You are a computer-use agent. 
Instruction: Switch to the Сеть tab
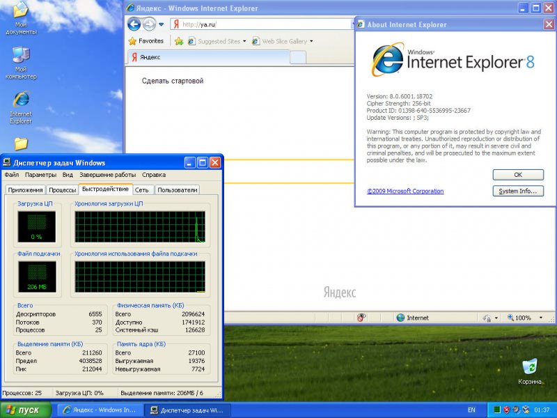click(x=142, y=190)
